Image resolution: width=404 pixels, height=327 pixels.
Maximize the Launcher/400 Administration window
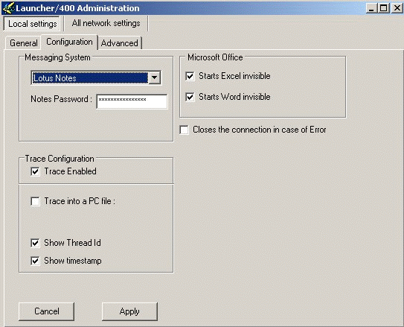383,8
